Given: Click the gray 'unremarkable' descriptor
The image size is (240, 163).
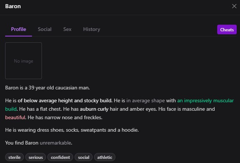Looking at the screenshot, I should coord(56,143).
